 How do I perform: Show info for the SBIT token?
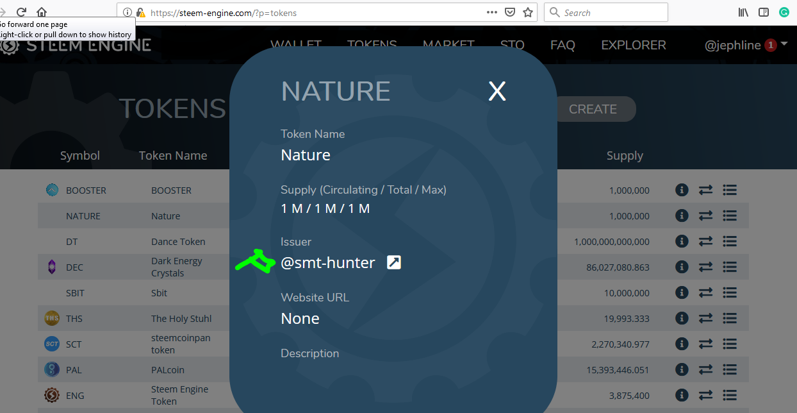coord(682,292)
